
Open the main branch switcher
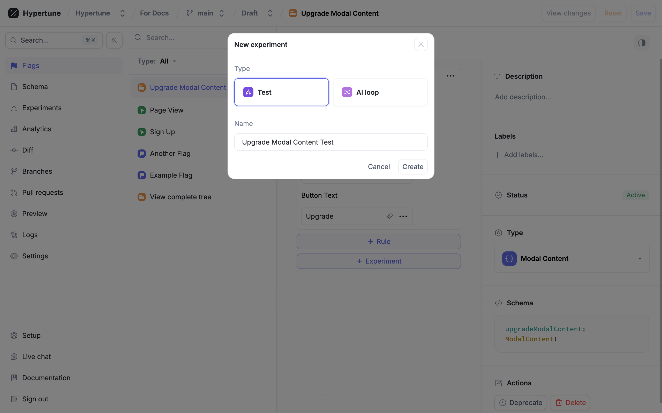pyautogui.click(x=205, y=13)
